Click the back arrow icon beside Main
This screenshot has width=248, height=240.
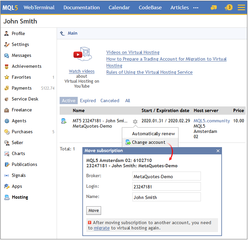pyautogui.click(x=62, y=33)
